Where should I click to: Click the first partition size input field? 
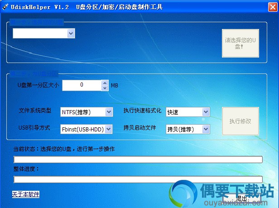82,85
